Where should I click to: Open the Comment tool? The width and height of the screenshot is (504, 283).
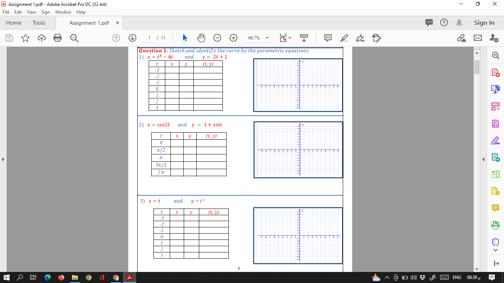pyautogui.click(x=328, y=38)
